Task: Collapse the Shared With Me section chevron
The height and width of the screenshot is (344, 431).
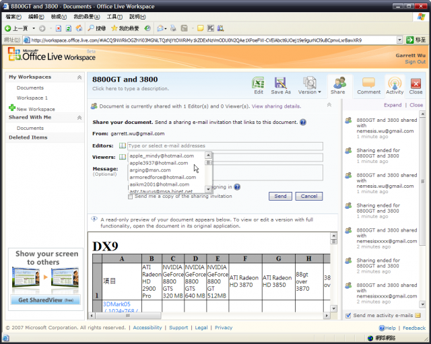Action: tap(79, 118)
